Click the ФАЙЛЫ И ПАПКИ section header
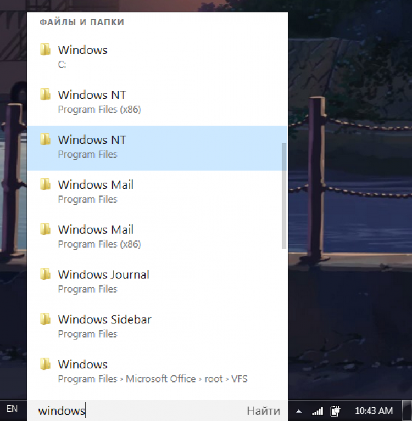Viewport: 412px width, 421px height. [x=82, y=22]
